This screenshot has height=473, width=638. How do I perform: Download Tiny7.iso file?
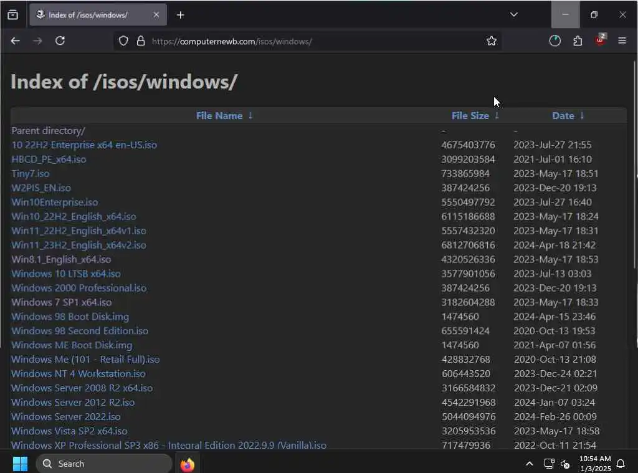(31, 173)
